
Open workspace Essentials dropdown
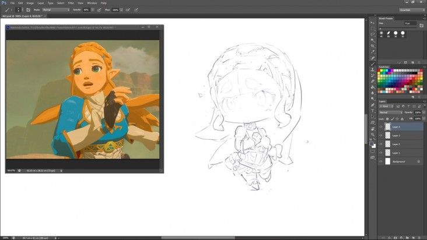click(x=412, y=10)
